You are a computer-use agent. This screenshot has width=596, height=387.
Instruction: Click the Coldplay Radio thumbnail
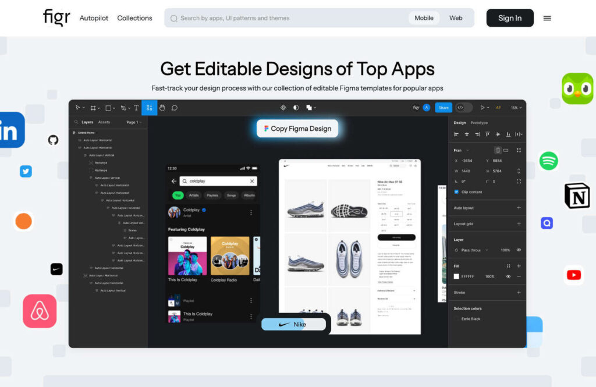[x=230, y=256]
